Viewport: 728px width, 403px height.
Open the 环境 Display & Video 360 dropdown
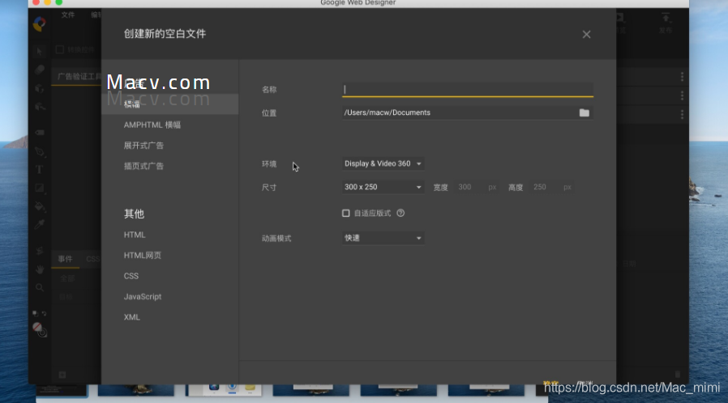(383, 163)
